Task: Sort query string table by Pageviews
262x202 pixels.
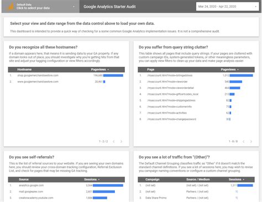Action: [x=229, y=70]
